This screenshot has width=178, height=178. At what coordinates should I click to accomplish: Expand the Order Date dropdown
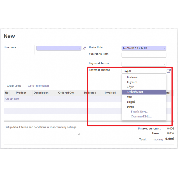(165, 48)
